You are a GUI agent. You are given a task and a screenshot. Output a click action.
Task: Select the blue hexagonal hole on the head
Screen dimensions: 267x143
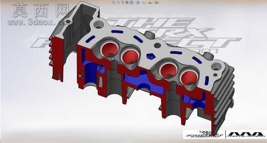[x=151, y=56]
